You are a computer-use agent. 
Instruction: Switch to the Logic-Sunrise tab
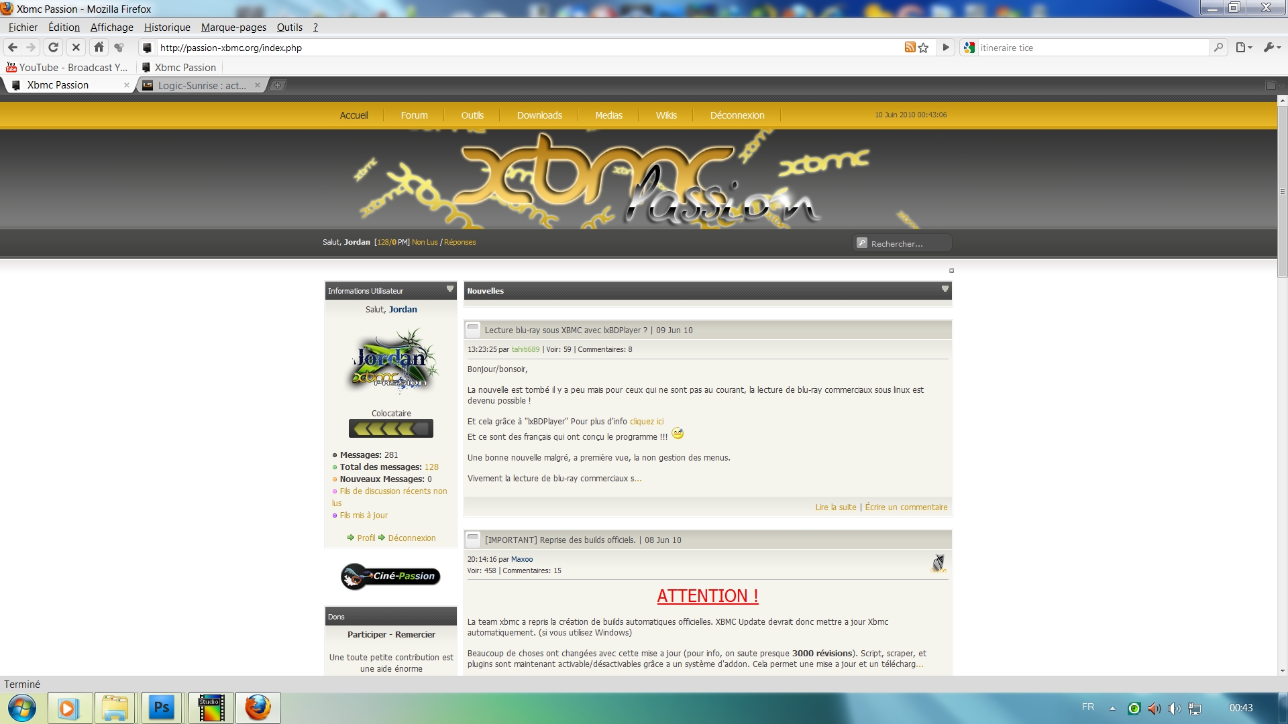(x=201, y=85)
